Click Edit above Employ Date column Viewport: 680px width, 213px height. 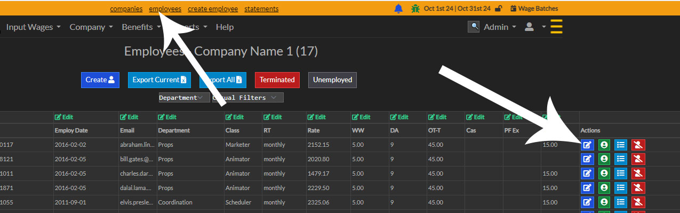[x=64, y=117]
